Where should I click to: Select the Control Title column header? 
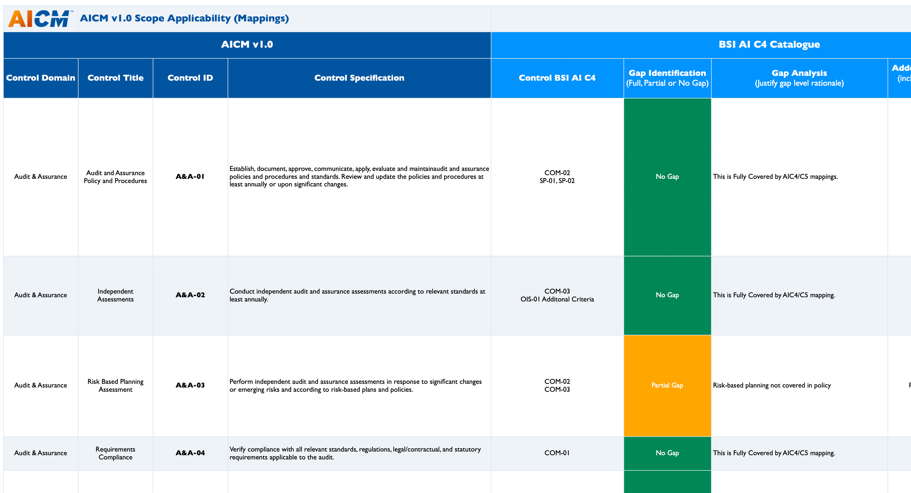115,78
